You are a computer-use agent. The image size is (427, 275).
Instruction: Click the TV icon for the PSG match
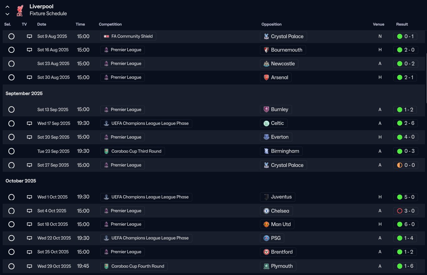(29, 238)
